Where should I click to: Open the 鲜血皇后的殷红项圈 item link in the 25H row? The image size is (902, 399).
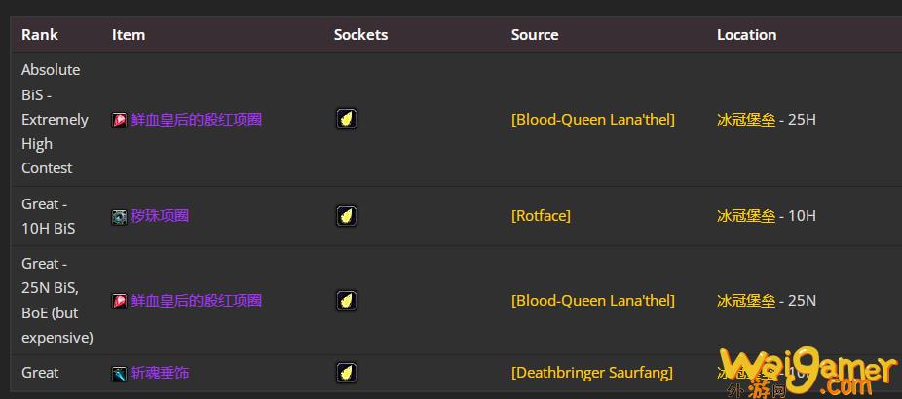196,120
